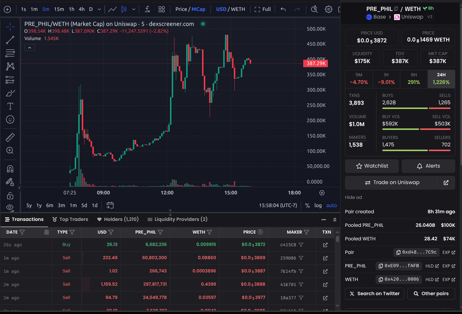Toggle price currency in PRICE column header
Viewport: 462px width, 314px height.
click(260, 232)
